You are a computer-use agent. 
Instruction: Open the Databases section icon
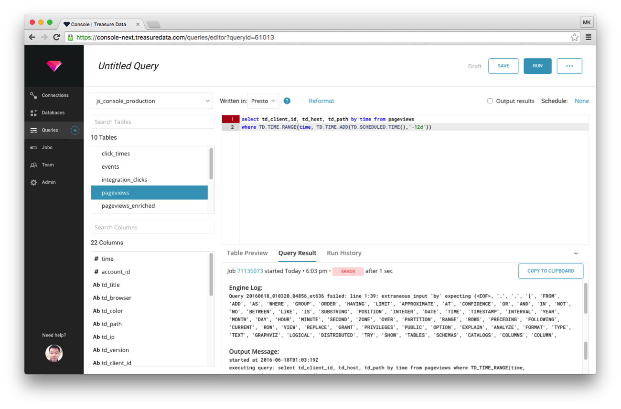(x=33, y=113)
